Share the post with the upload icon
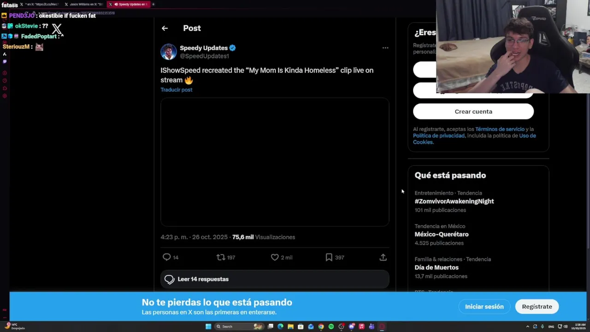 383,257
